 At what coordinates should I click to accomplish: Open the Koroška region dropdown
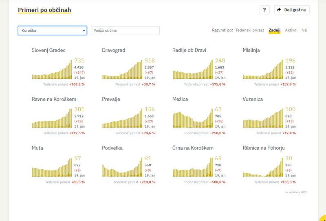[52, 31]
